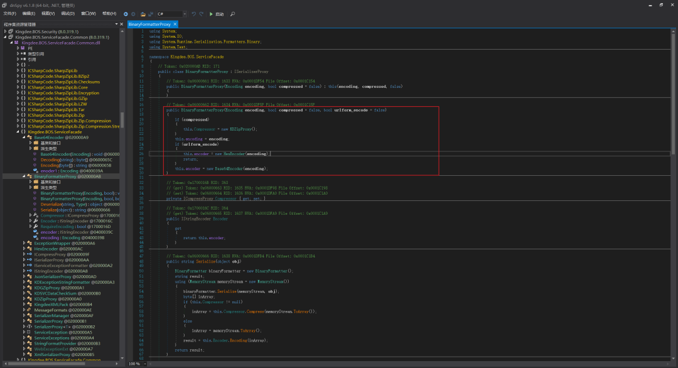Image resolution: width=678 pixels, height=368 pixels.
Task: Collapse the BinaryFormatterProxy tree node
Action: coord(24,176)
